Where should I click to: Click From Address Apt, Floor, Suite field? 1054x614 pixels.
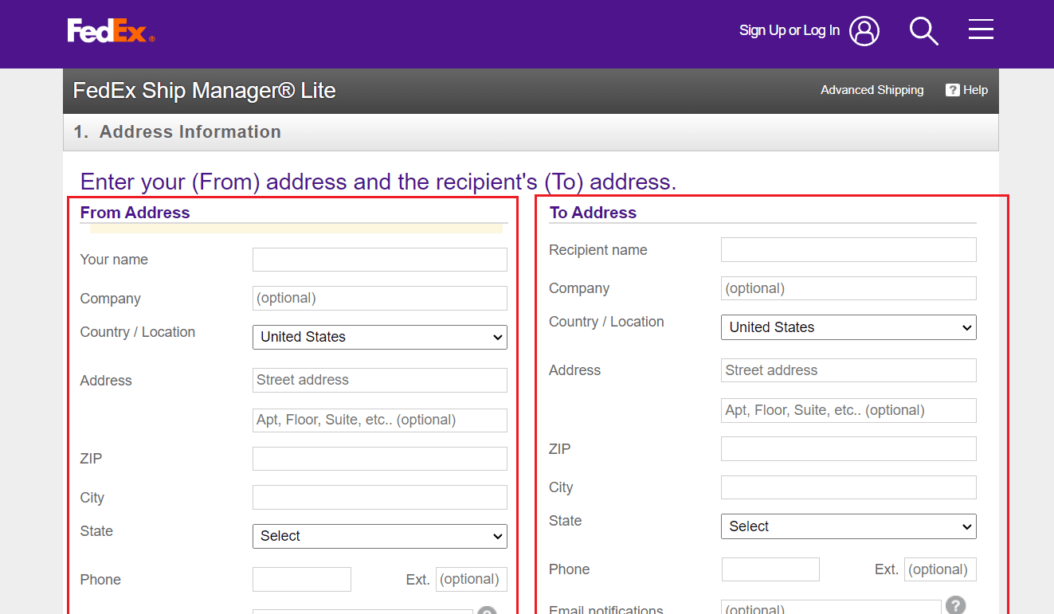[x=380, y=420]
